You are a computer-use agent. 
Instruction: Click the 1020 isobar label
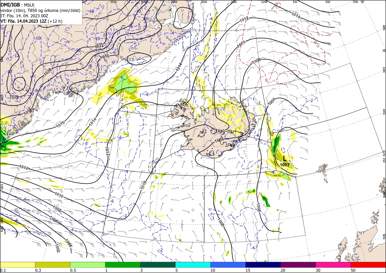pos(48,72)
